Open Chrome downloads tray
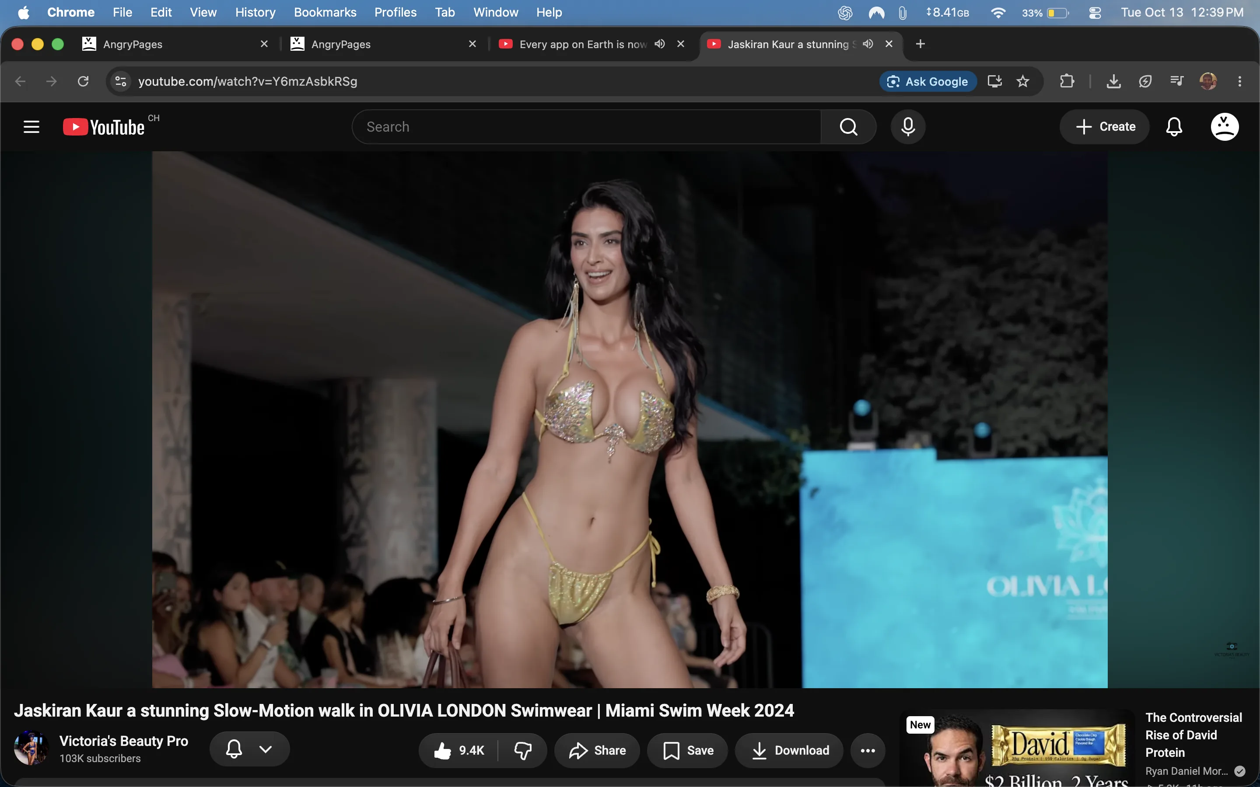Viewport: 1260px width, 787px height. pyautogui.click(x=1113, y=81)
